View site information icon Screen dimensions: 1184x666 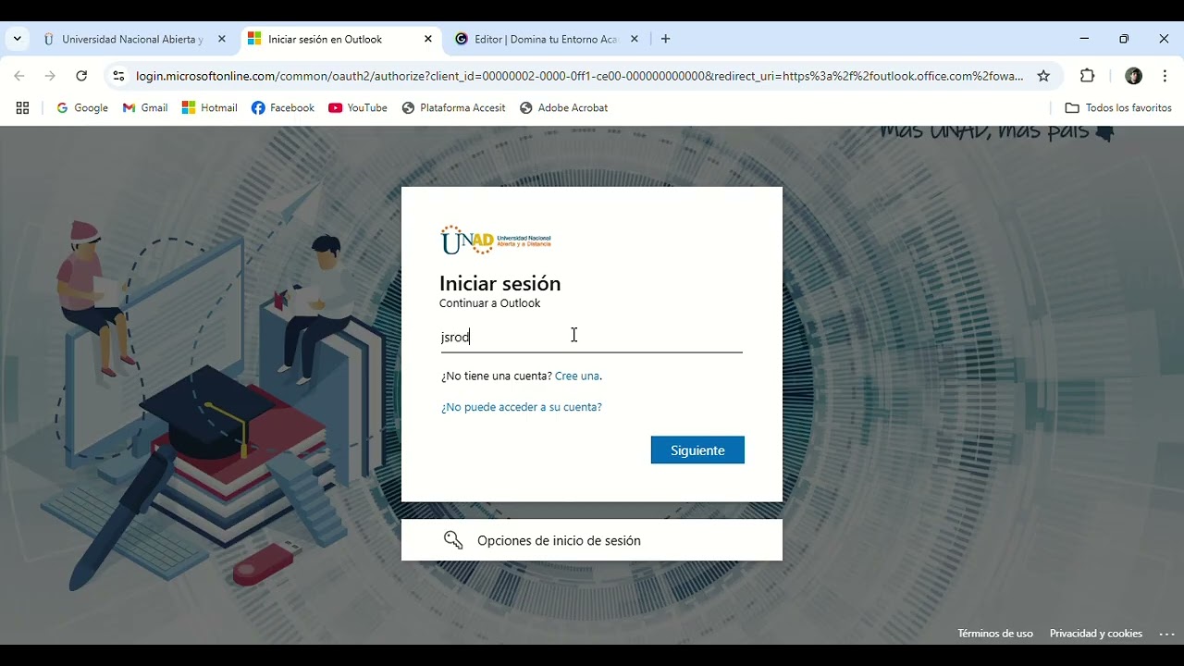click(117, 76)
